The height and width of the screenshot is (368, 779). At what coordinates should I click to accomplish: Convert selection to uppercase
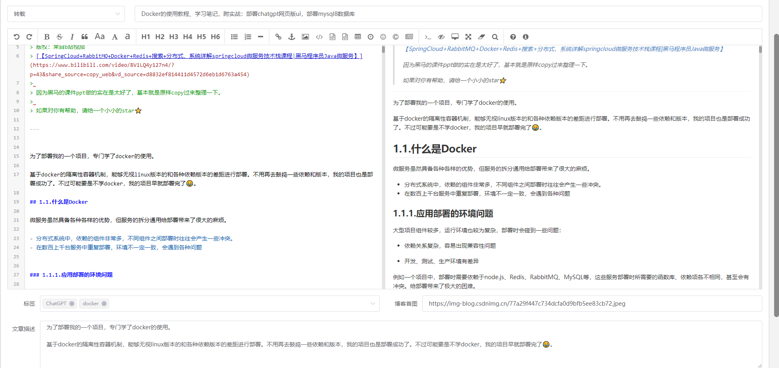[x=115, y=37]
